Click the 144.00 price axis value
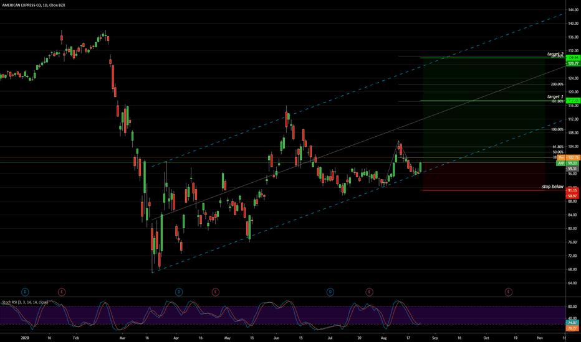Viewport: 581px width, 342px height. point(573,10)
